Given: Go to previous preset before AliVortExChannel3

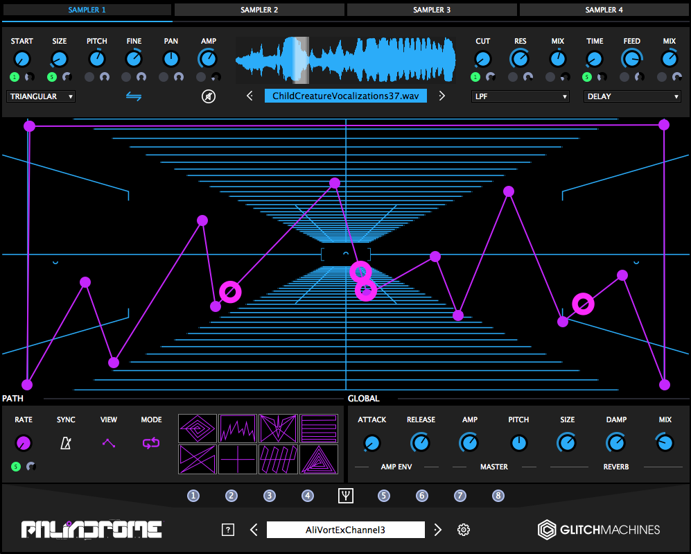Looking at the screenshot, I should [254, 529].
